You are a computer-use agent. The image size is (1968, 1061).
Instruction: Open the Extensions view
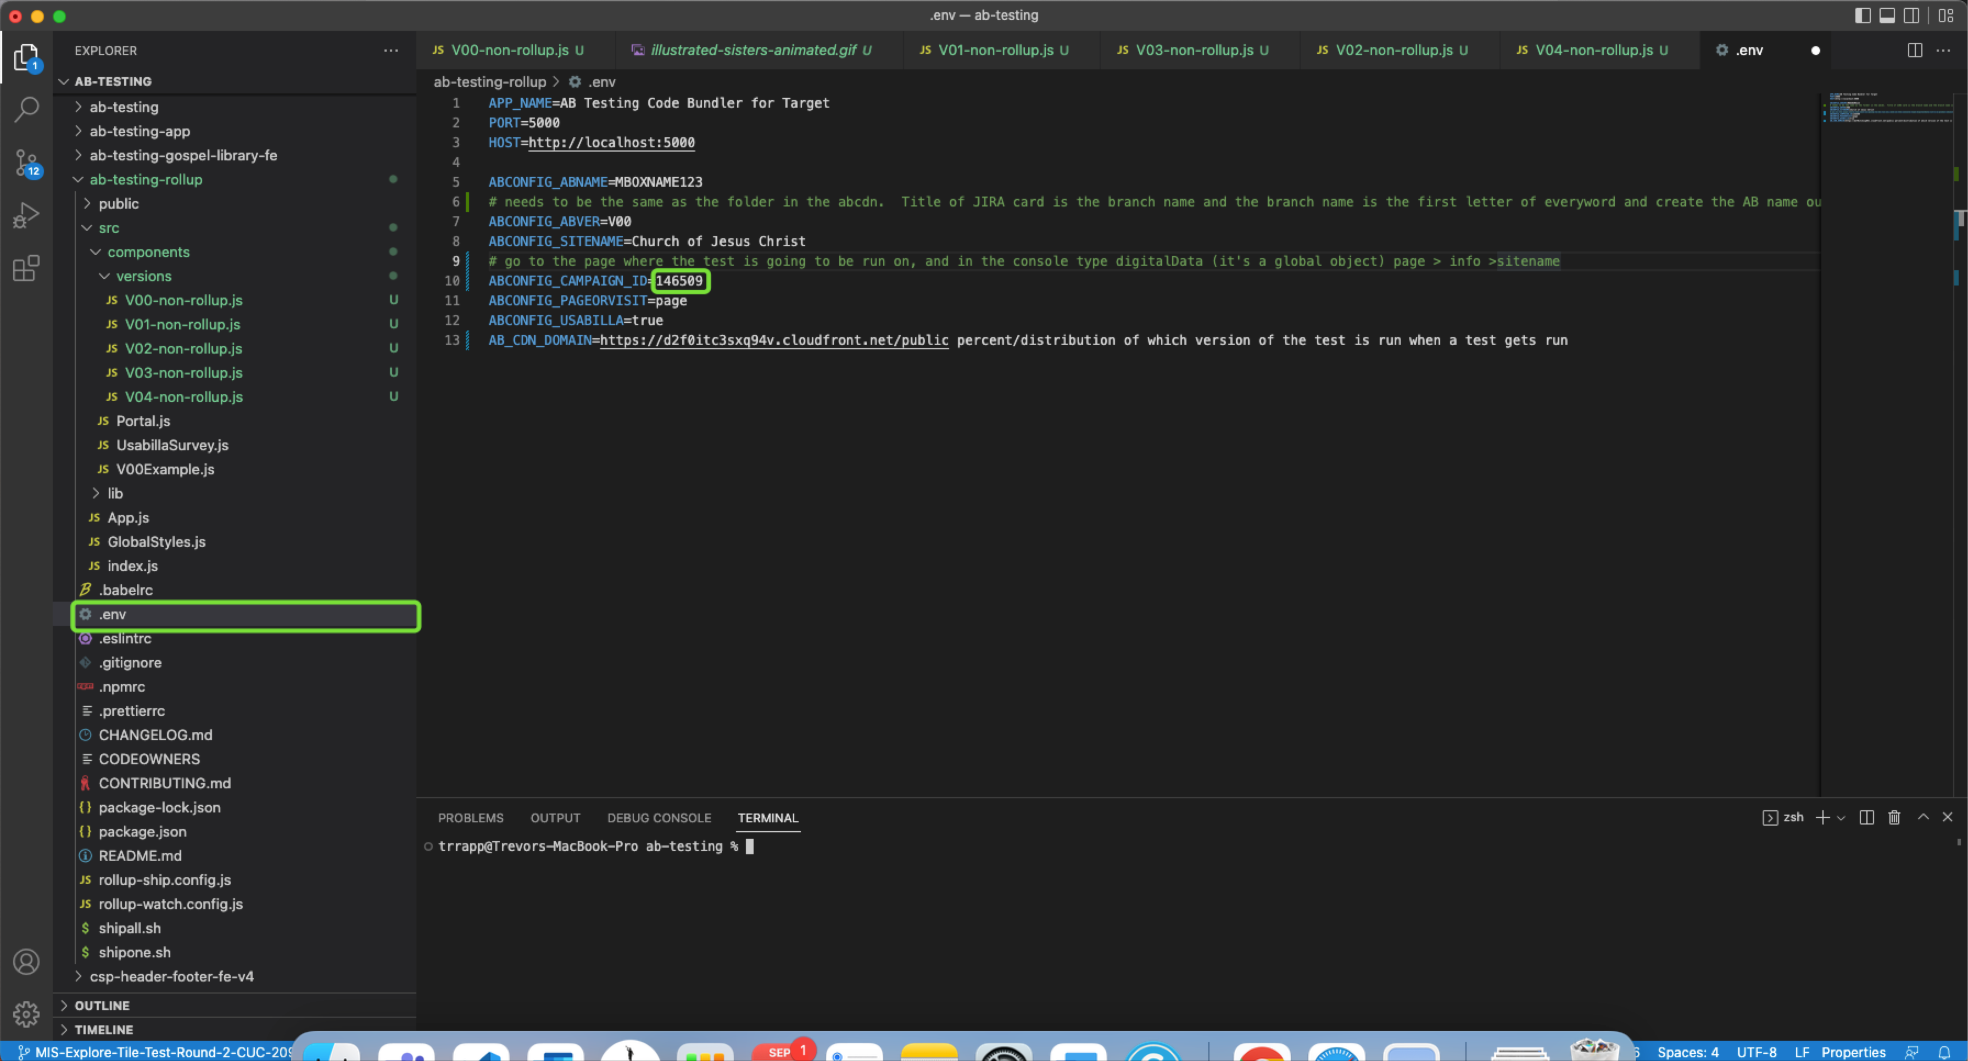point(27,268)
